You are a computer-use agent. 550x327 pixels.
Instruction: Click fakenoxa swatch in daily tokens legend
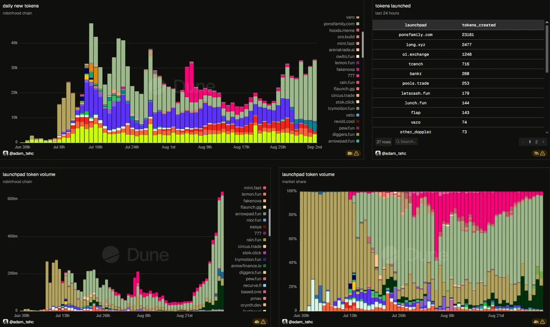tap(358, 69)
